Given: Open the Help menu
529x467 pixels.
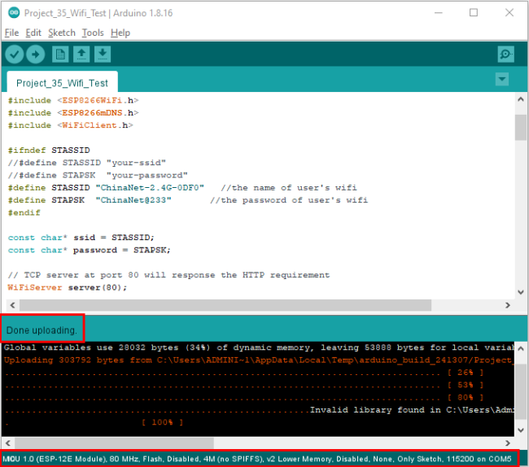Looking at the screenshot, I should (x=120, y=33).
